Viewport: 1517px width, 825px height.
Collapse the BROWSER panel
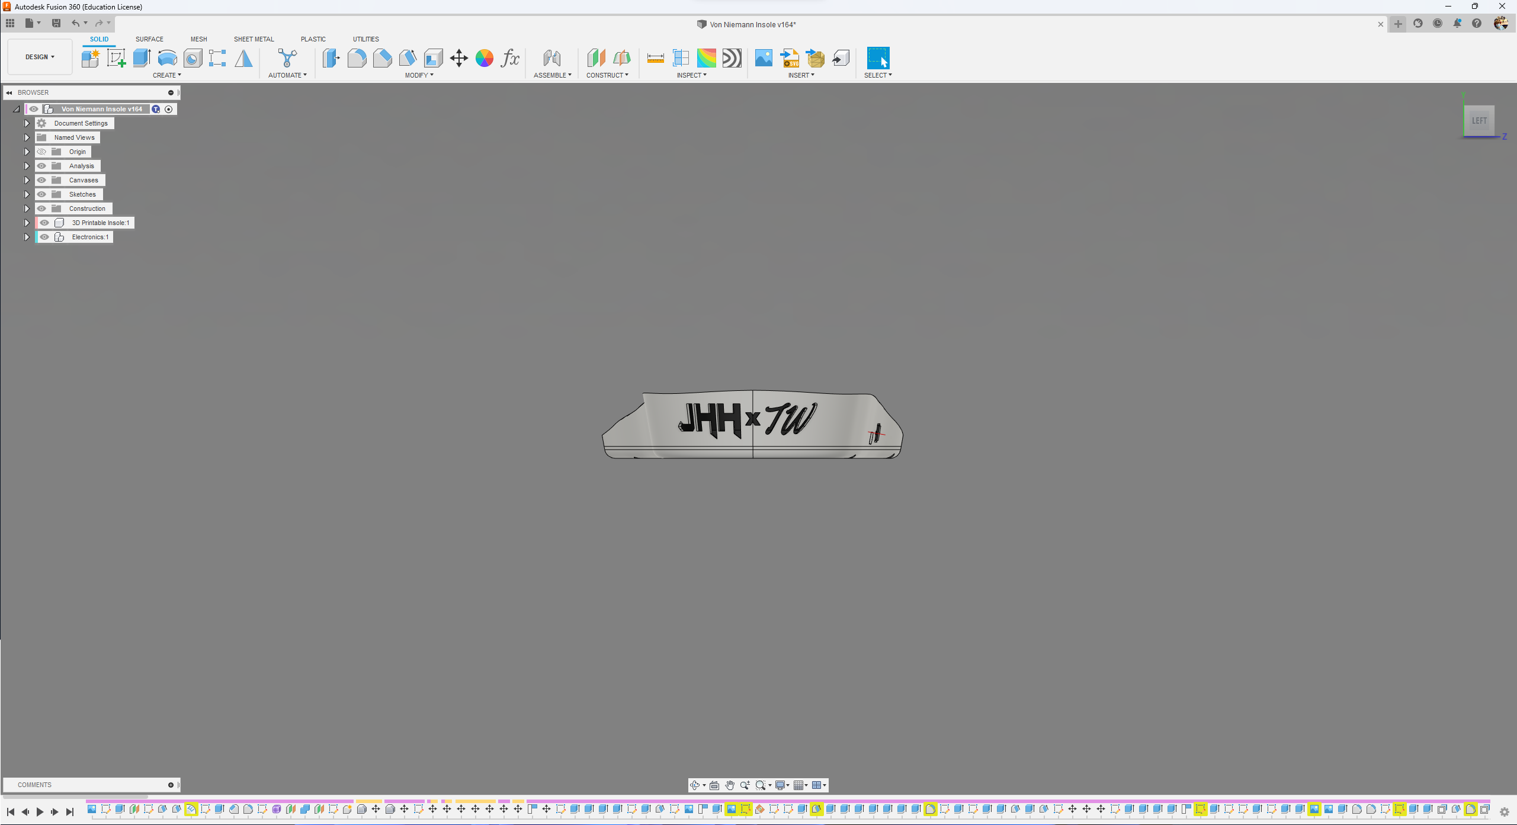pos(9,92)
